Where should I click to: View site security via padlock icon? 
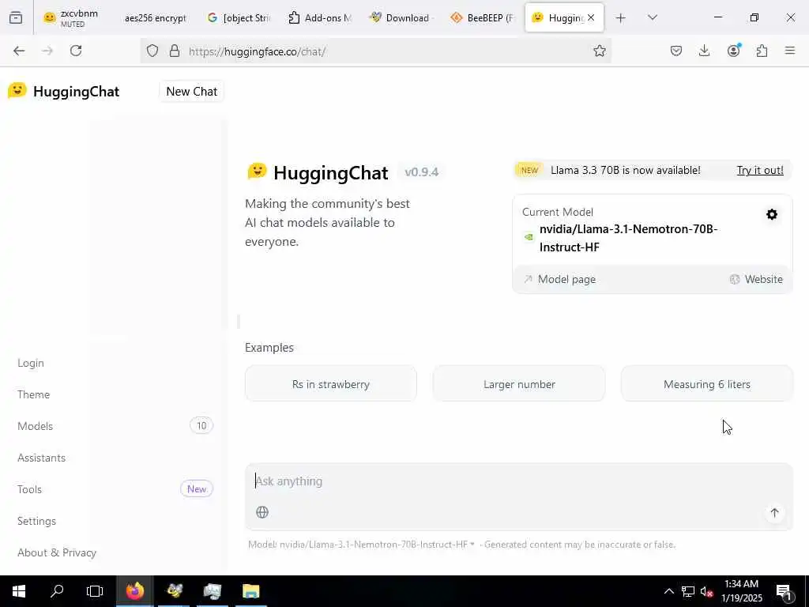(175, 51)
